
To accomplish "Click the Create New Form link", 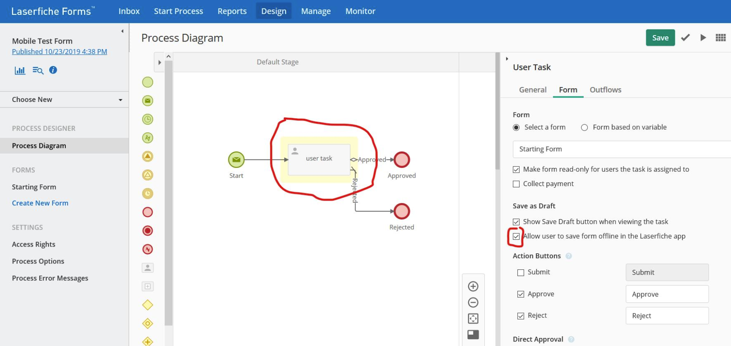I will [x=40, y=203].
